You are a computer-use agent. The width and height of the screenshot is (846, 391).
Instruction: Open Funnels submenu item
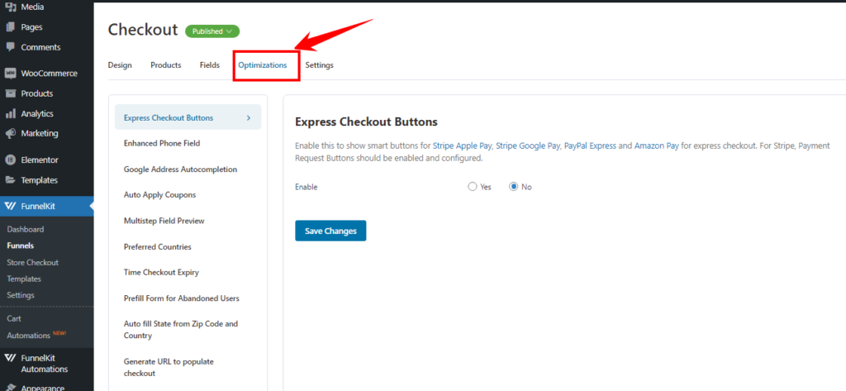pyautogui.click(x=21, y=246)
